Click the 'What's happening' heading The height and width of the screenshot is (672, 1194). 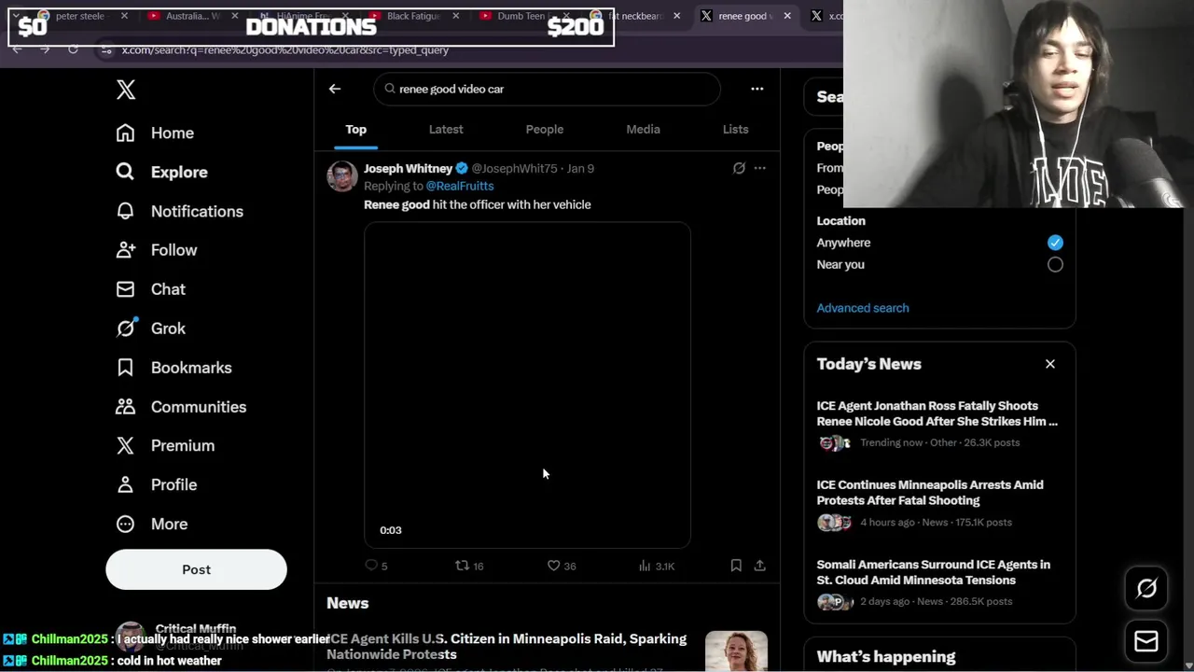click(886, 657)
